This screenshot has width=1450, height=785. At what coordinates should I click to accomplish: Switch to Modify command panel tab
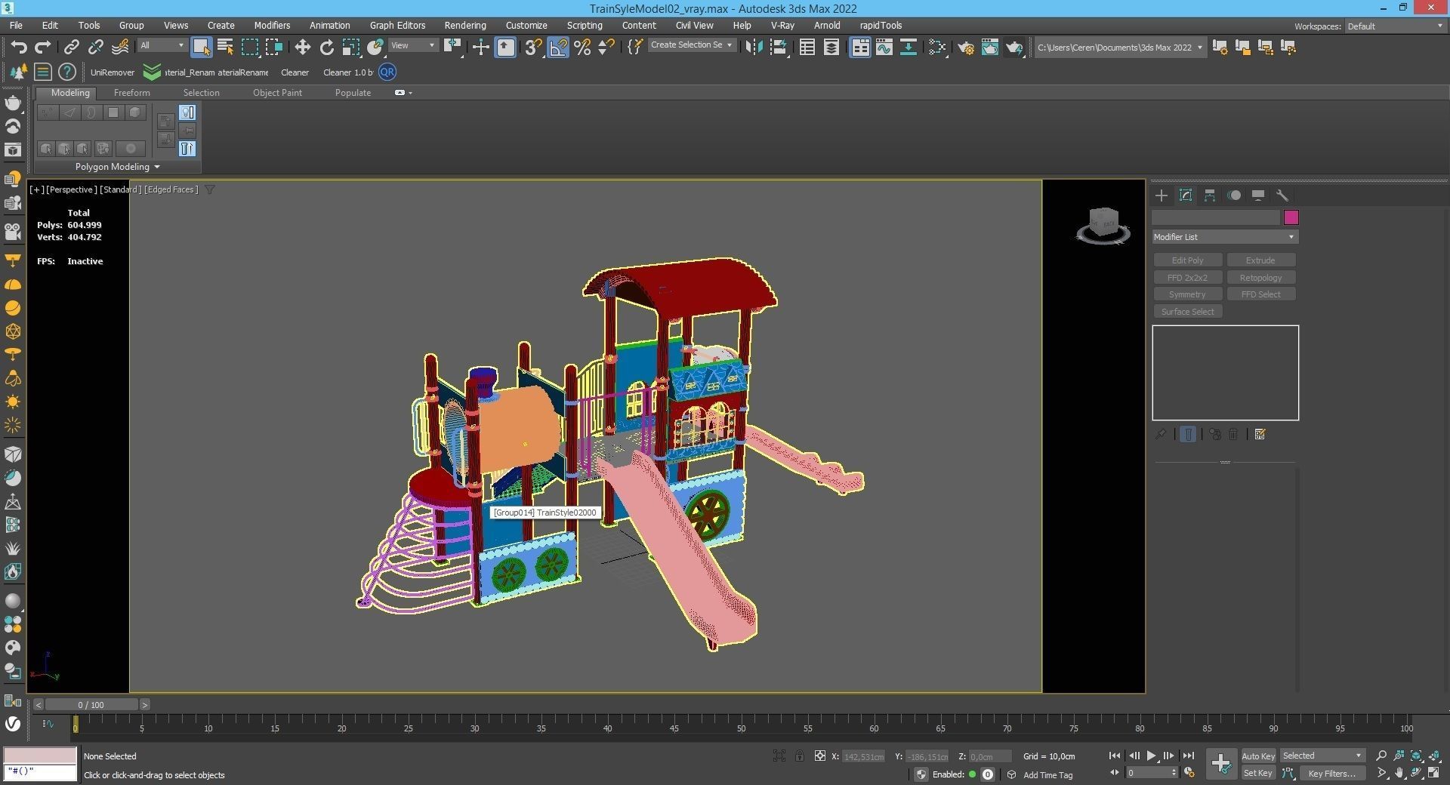pyautogui.click(x=1186, y=195)
